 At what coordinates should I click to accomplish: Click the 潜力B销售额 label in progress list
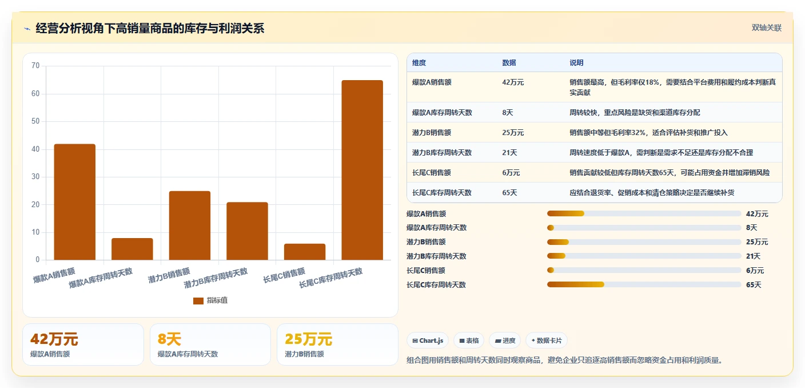[426, 242]
